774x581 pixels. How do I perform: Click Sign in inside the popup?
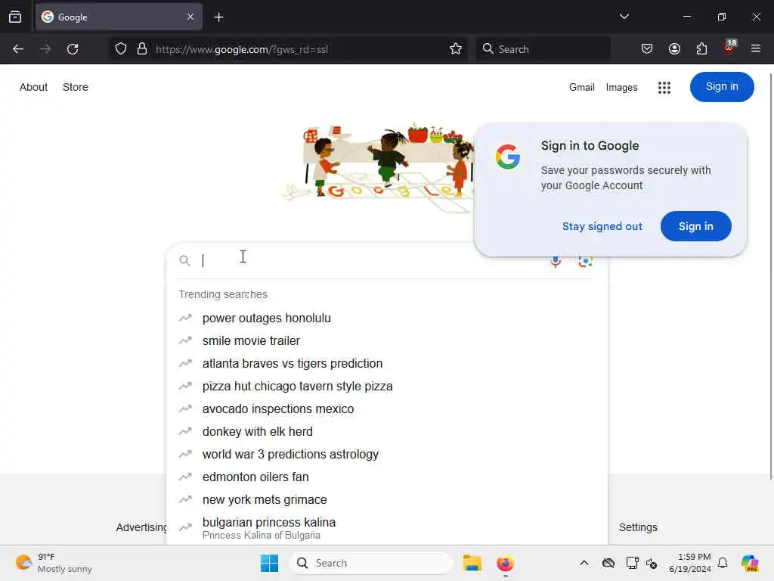[x=695, y=226]
